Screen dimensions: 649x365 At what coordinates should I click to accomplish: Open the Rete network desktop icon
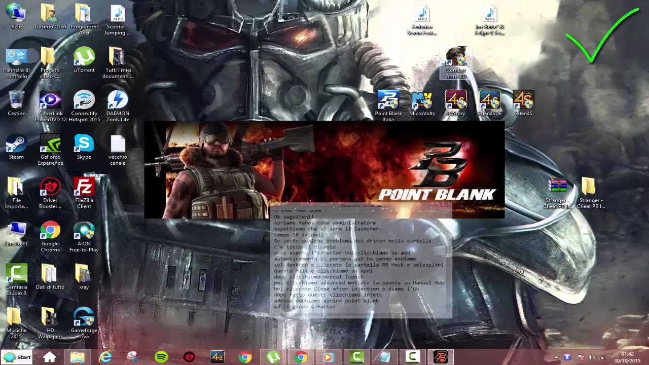tap(16, 16)
